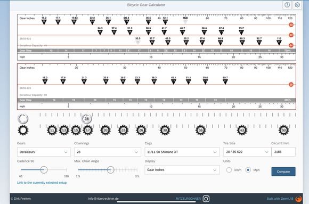Image resolution: width=309 pixels, height=204 pixels.
Task: Open the Cogs 11/11-50 Shimano XT dropdown
Action: (182, 152)
